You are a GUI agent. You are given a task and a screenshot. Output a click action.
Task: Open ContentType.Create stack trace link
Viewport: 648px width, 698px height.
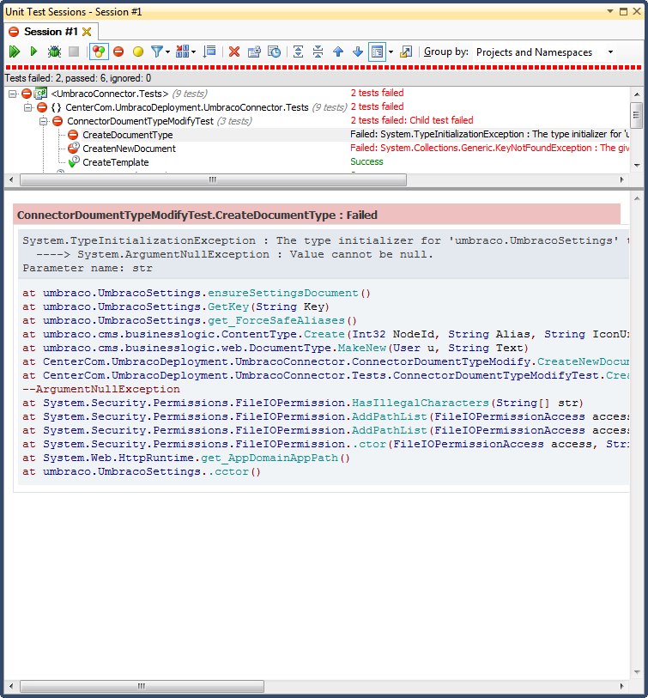324,334
